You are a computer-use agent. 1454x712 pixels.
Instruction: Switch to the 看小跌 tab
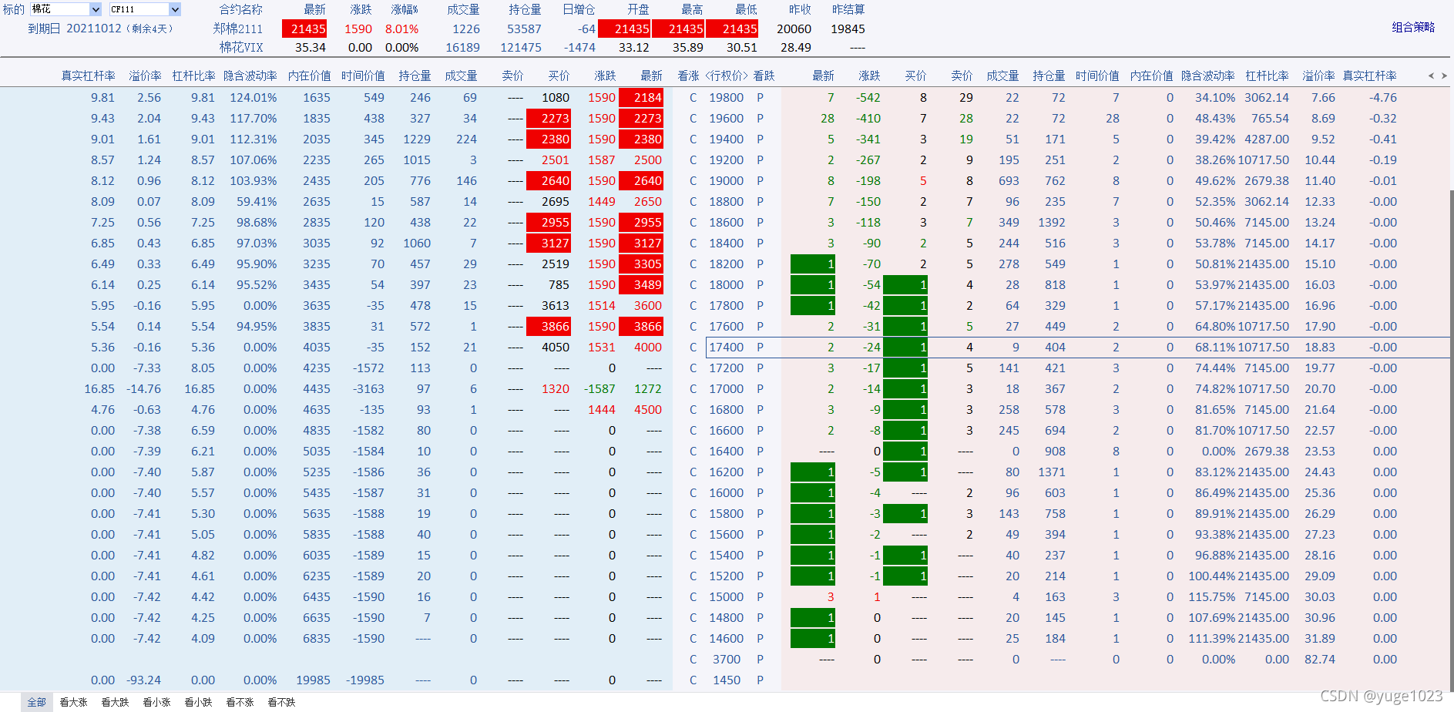(198, 702)
